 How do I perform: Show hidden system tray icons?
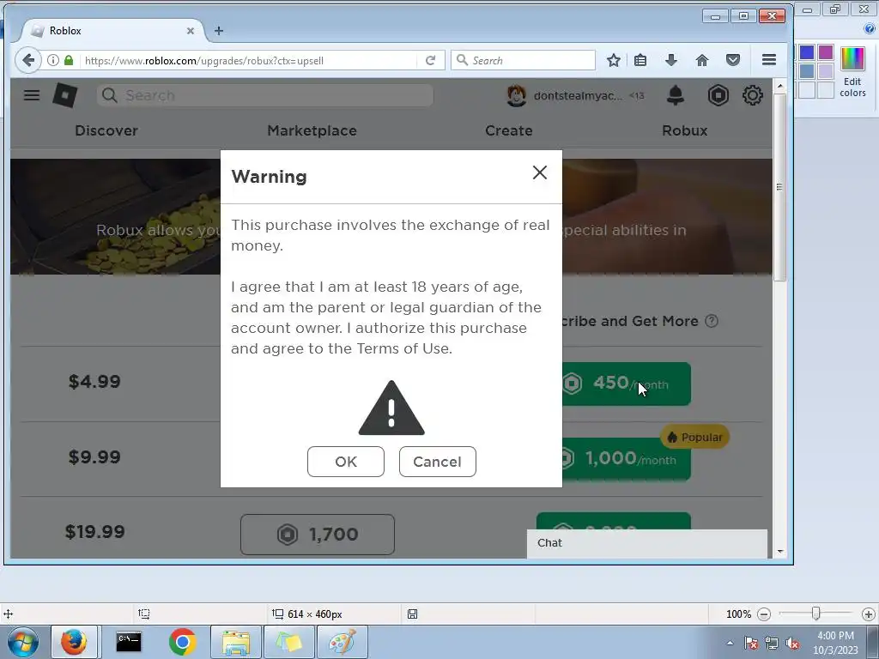pyautogui.click(x=730, y=643)
